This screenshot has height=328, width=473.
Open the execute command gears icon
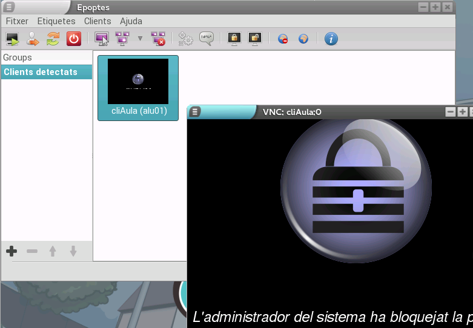[185, 39]
